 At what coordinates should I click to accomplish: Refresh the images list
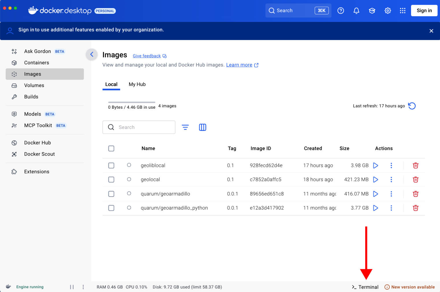[412, 106]
